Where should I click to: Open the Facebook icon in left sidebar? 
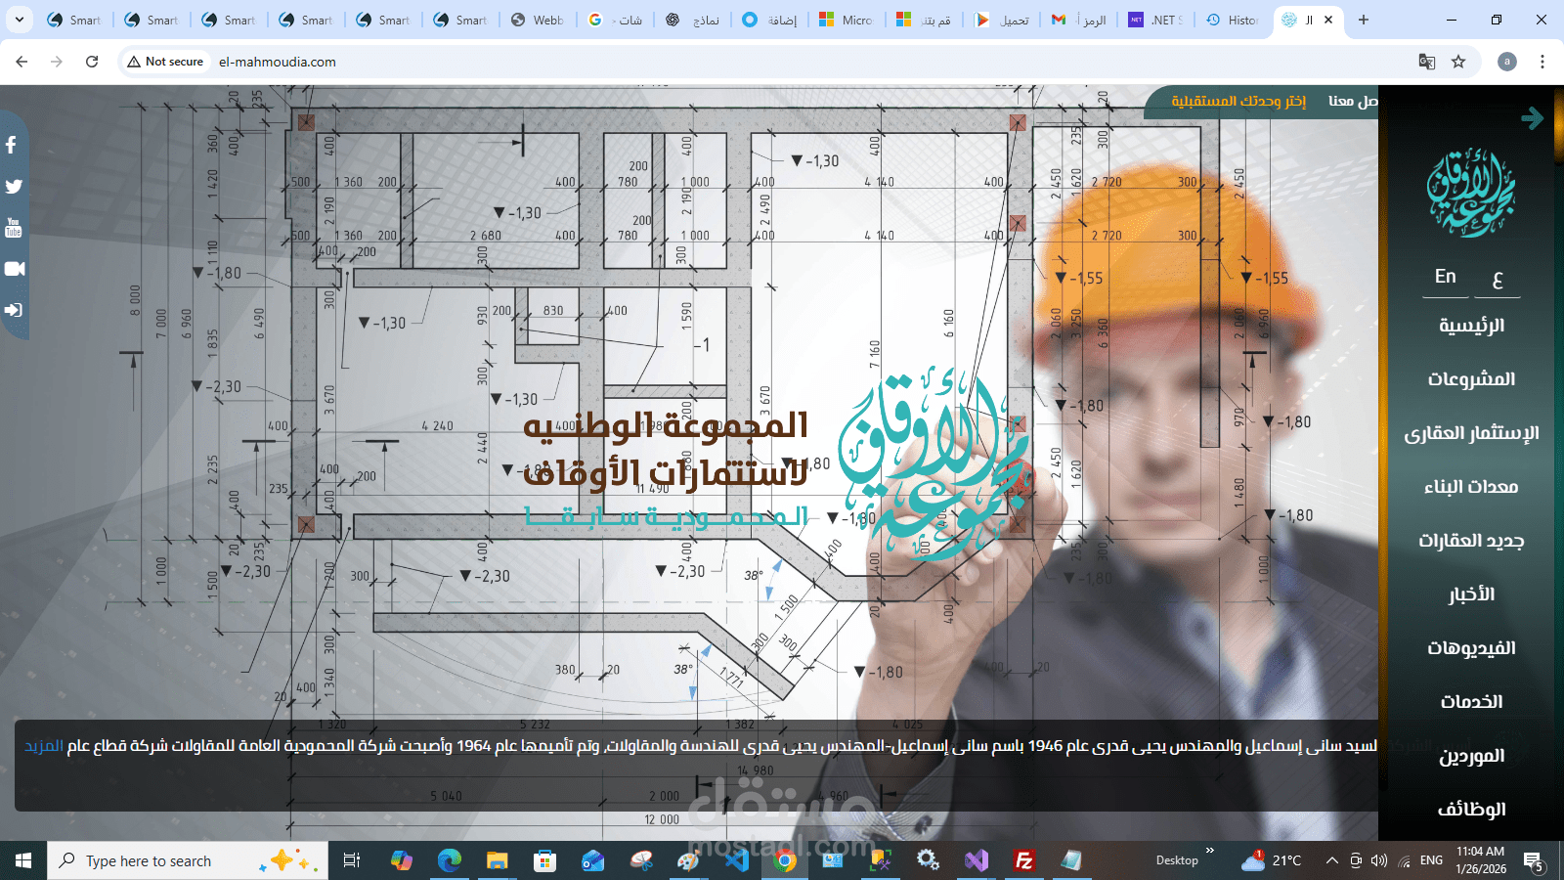12,145
